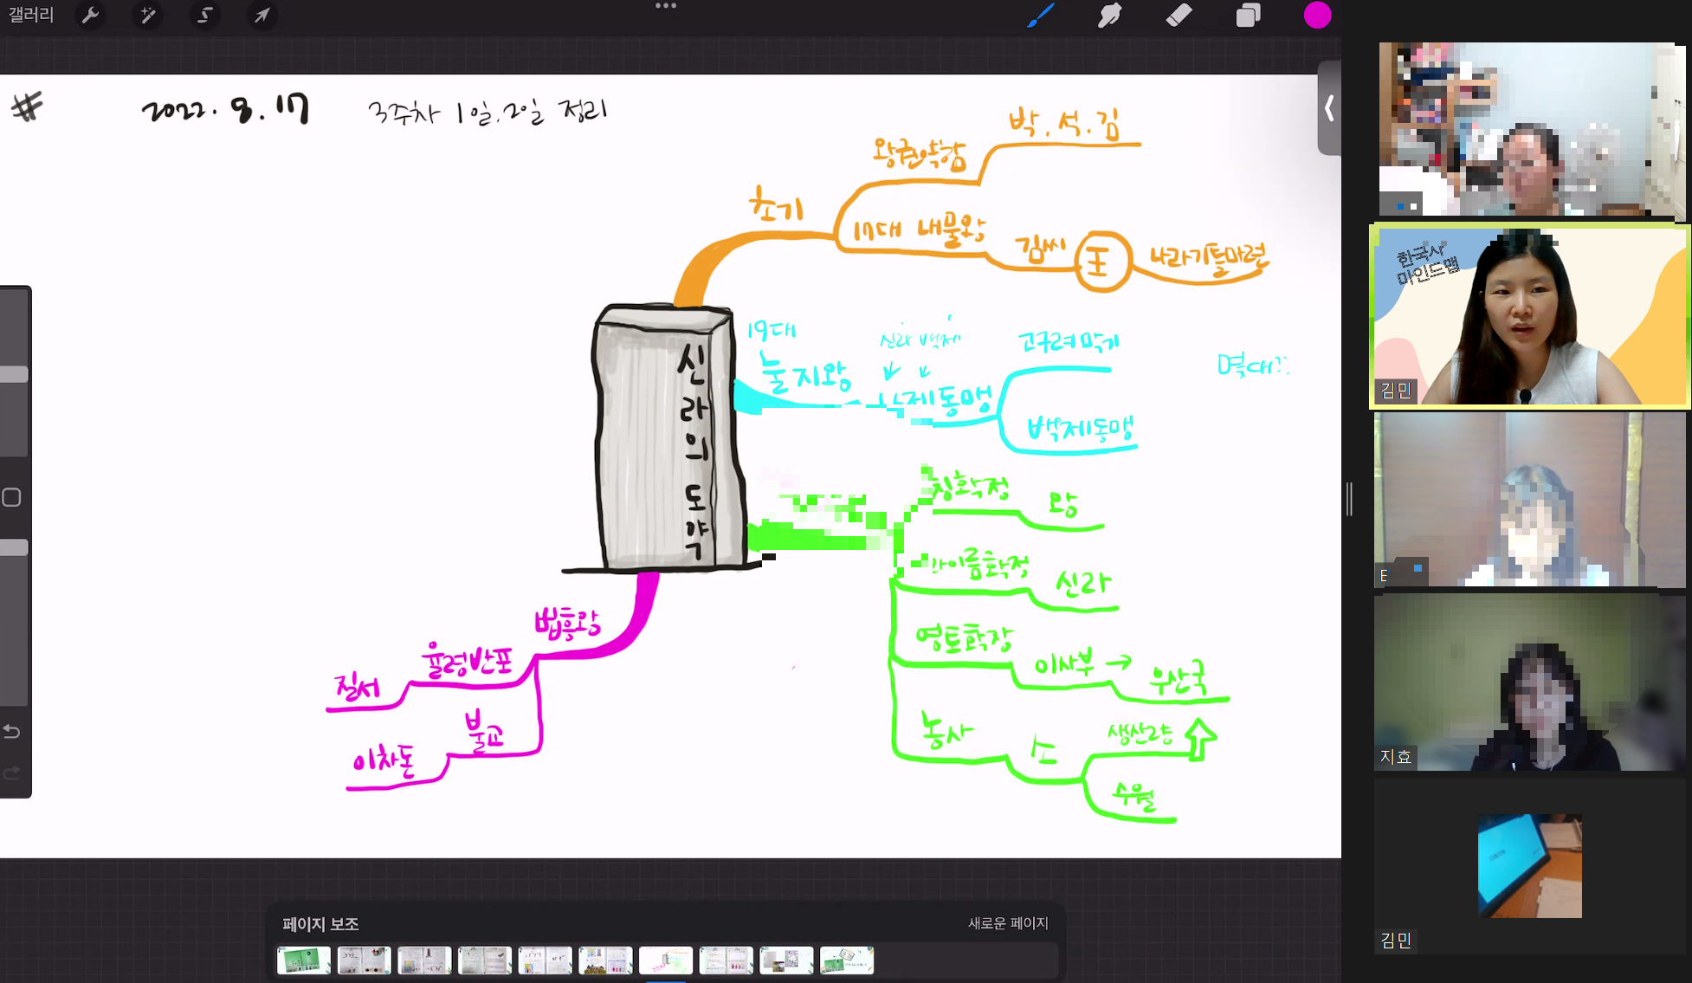The height and width of the screenshot is (983, 1692).
Task: Click the three-dot menu at top center
Action: pyautogui.click(x=666, y=6)
